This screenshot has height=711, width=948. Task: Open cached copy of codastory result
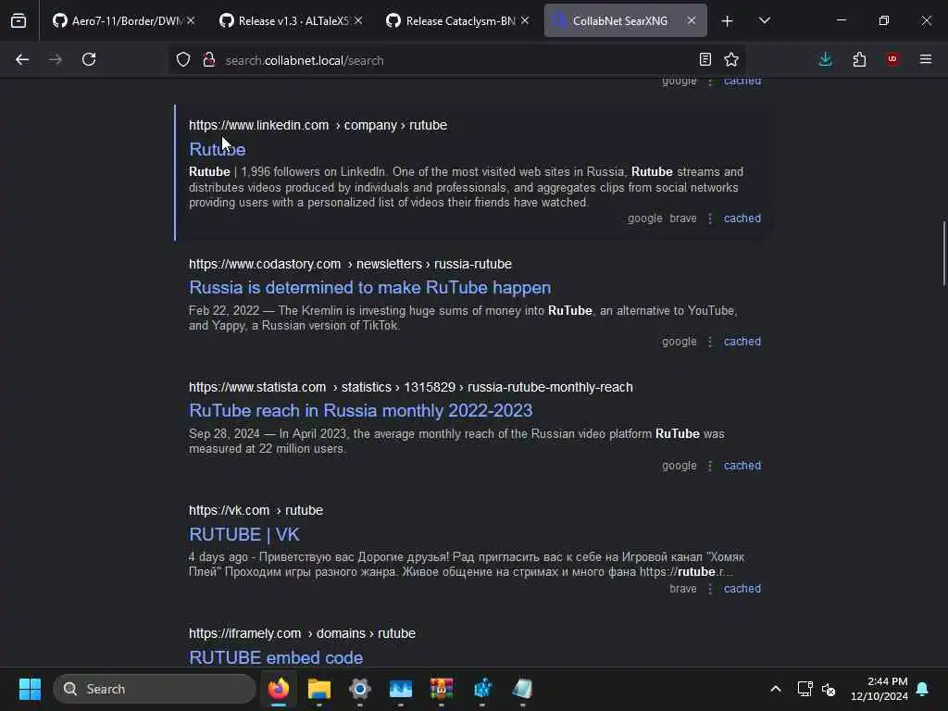click(x=742, y=342)
